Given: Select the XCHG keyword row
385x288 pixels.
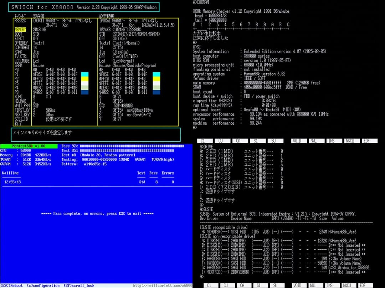Looking at the screenshot, I should [x=19, y=97].
